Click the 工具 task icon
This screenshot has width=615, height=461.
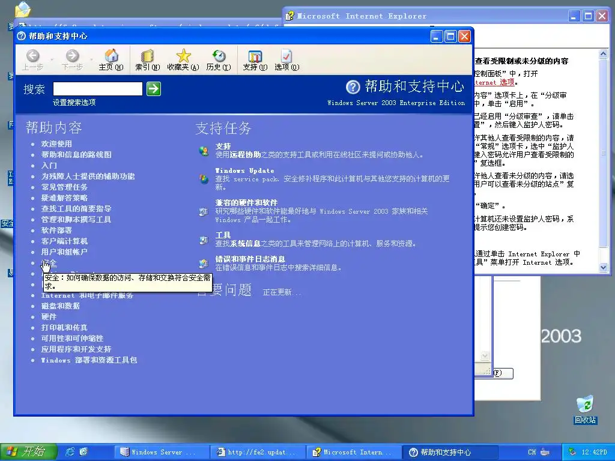204,240
